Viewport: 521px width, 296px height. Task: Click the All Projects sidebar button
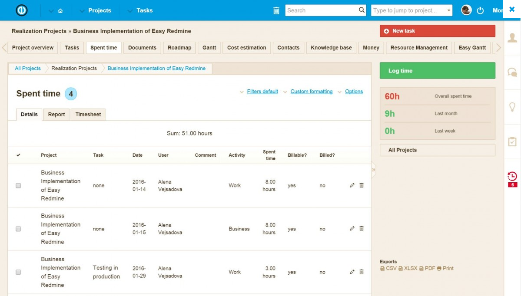click(438, 150)
